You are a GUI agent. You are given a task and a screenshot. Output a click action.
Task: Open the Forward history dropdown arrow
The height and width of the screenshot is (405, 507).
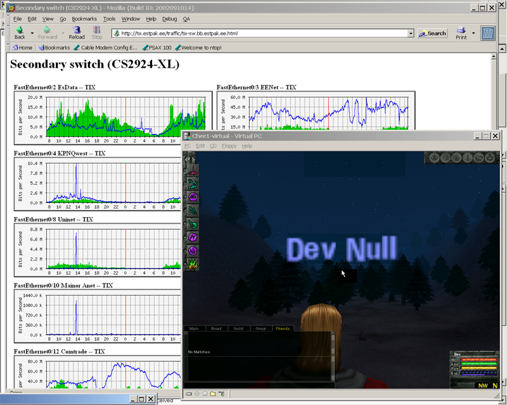63,33
